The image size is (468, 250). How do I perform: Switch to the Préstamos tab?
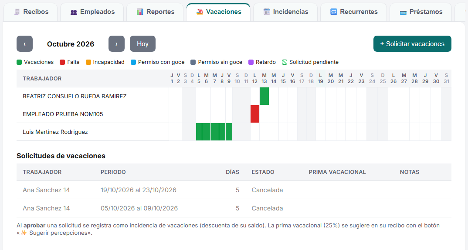pos(421,12)
